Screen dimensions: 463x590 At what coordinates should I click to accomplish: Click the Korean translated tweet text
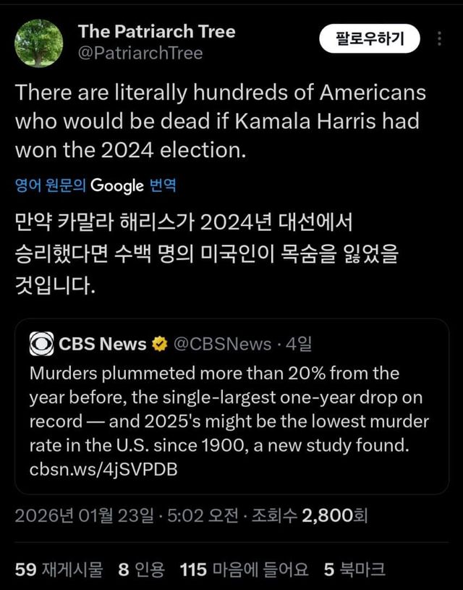point(205,253)
